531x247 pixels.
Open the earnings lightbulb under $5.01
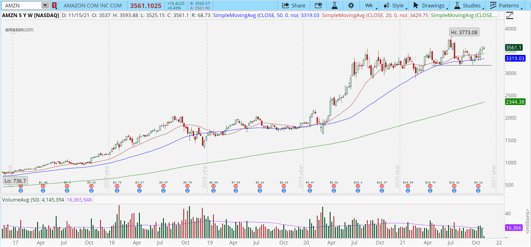[x=334, y=191]
